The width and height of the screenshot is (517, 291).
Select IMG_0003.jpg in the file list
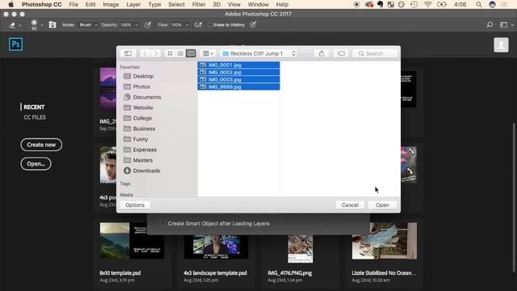click(x=239, y=79)
